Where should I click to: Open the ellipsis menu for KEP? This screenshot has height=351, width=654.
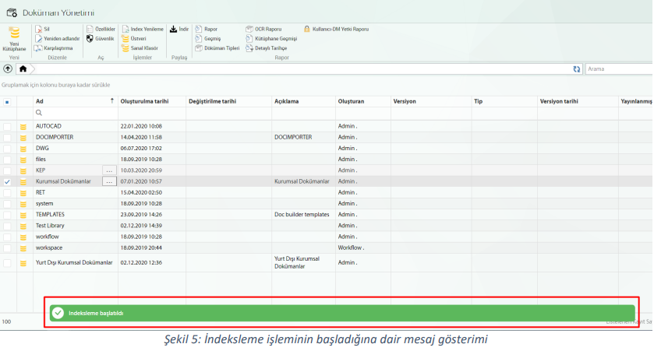(109, 170)
